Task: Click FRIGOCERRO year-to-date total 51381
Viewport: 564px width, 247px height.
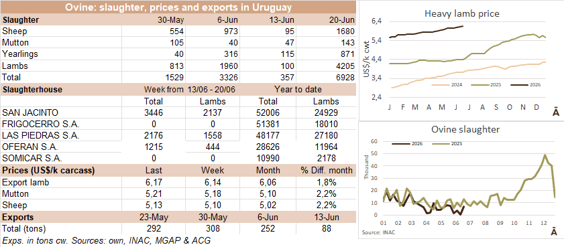Action: (268, 125)
